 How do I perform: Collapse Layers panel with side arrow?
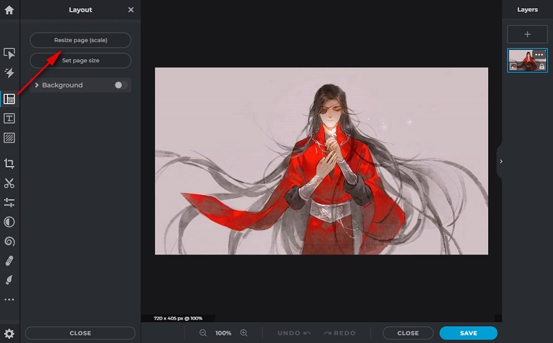(500, 161)
